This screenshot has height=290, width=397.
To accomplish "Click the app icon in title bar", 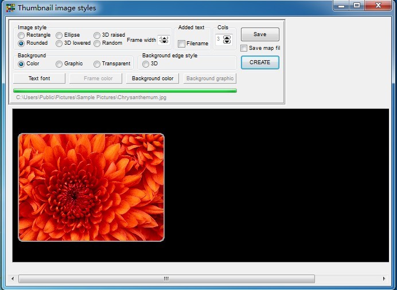I will click(x=10, y=8).
